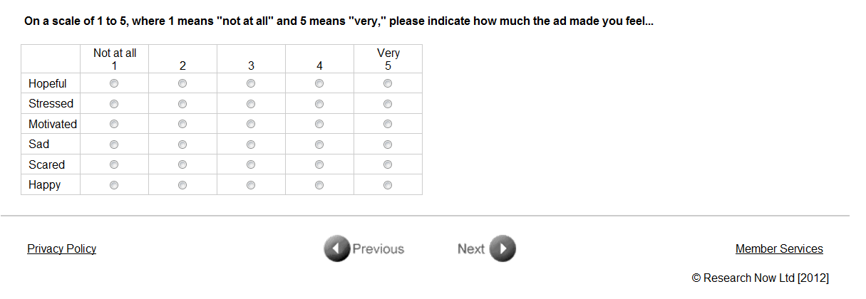Viewport: 866px width, 299px height.
Task: Set Scared rating to 4
Action: click(x=319, y=164)
